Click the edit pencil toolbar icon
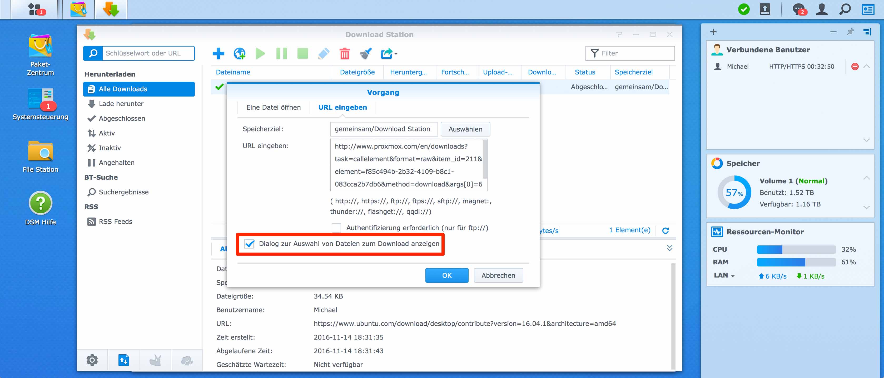The width and height of the screenshot is (884, 378). pyautogui.click(x=324, y=53)
